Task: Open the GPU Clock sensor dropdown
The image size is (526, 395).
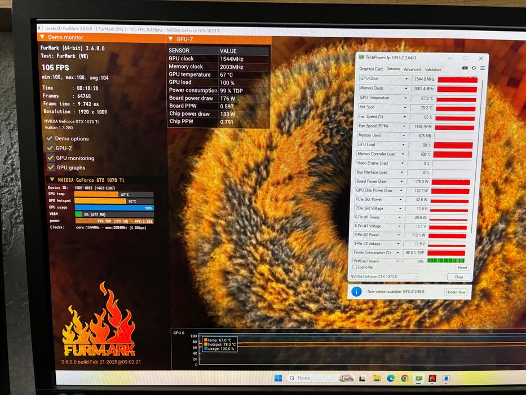Action: tap(406, 79)
